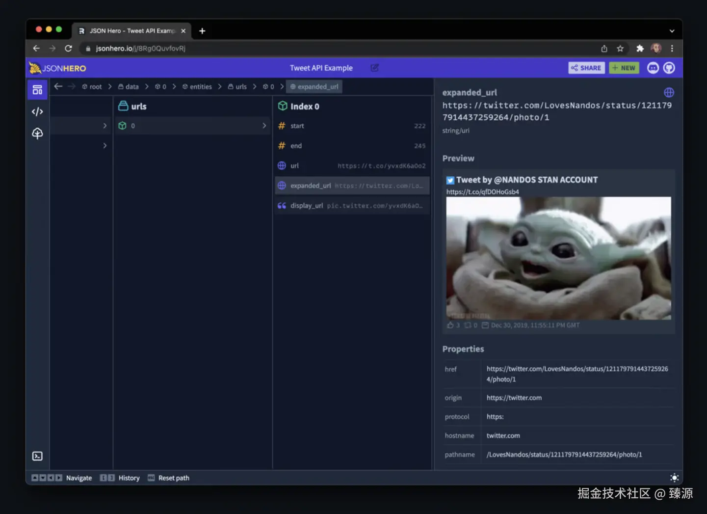
Task: Expand the first highlighted row chevron
Action: [105, 126]
